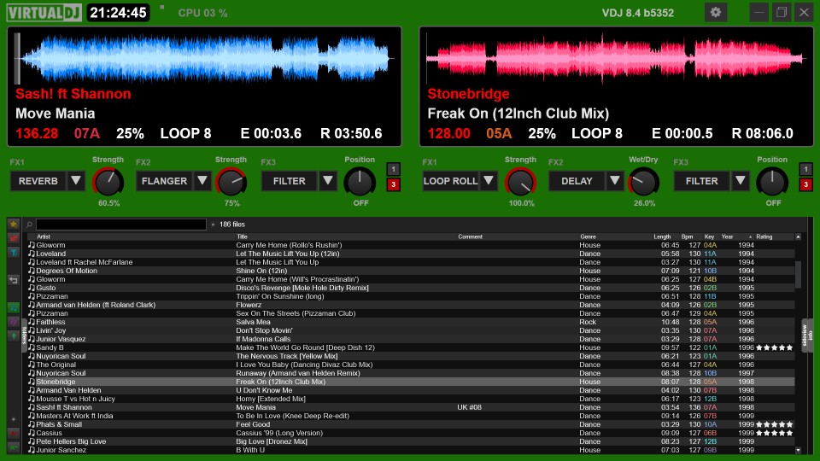Click the yellow star favorites sidebar icon
Image resolution: width=820 pixels, height=461 pixels.
14,224
